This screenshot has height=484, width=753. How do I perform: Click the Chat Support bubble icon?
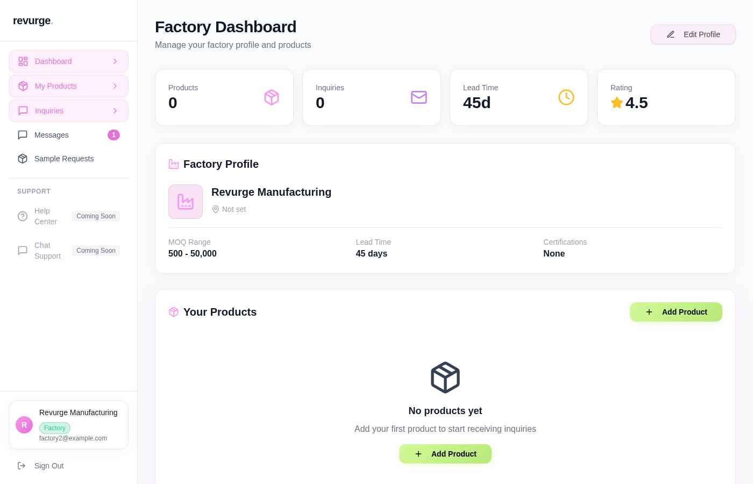point(23,251)
